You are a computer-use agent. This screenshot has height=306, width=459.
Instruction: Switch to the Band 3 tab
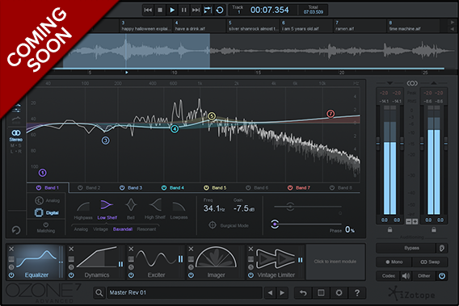pos(131,188)
